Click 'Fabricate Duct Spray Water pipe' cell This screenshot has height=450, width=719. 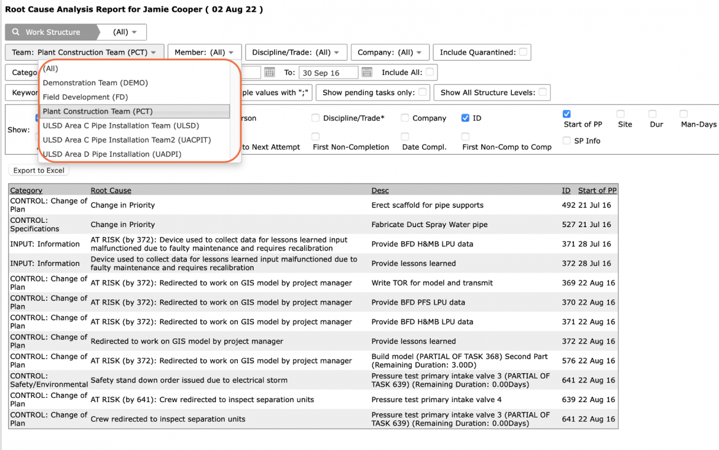[x=429, y=224]
